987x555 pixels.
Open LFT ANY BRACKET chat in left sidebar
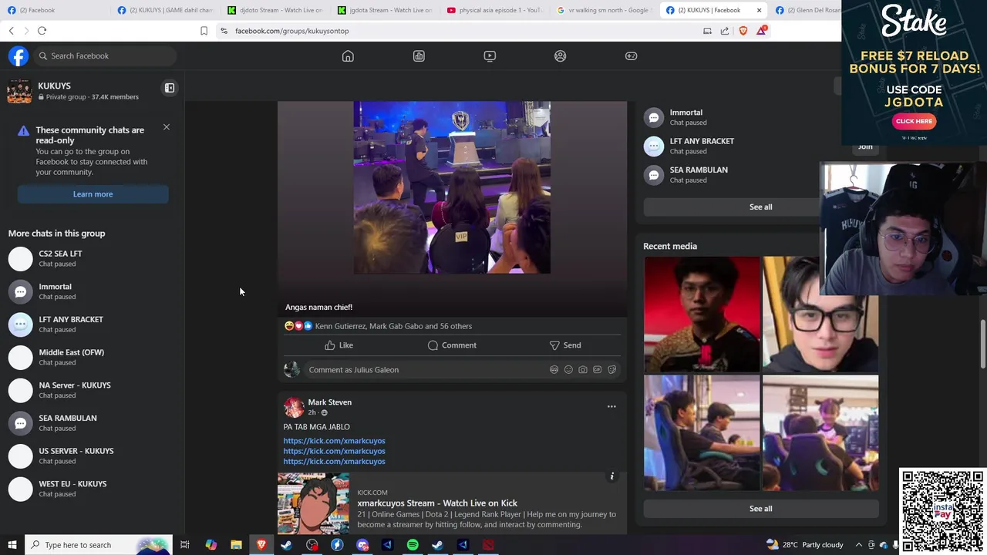91,325
